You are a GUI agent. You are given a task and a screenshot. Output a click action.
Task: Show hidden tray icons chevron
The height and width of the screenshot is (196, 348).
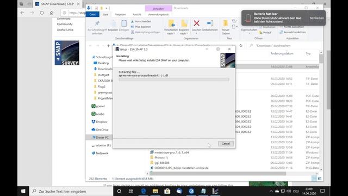point(271,191)
